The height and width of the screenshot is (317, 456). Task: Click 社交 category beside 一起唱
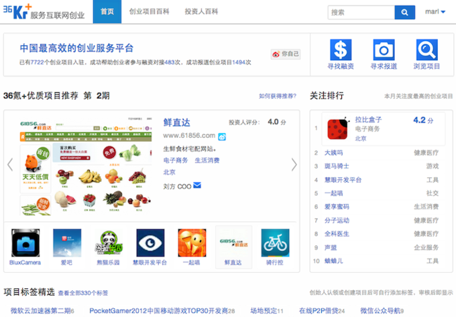(432, 193)
